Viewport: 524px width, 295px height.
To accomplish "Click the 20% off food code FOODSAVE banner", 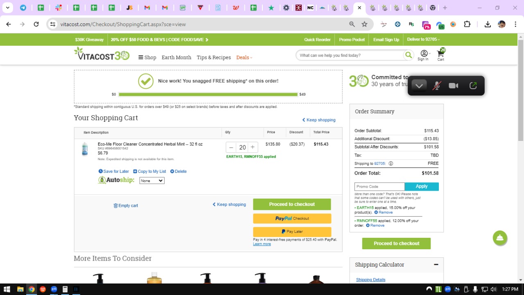I will pos(160,40).
